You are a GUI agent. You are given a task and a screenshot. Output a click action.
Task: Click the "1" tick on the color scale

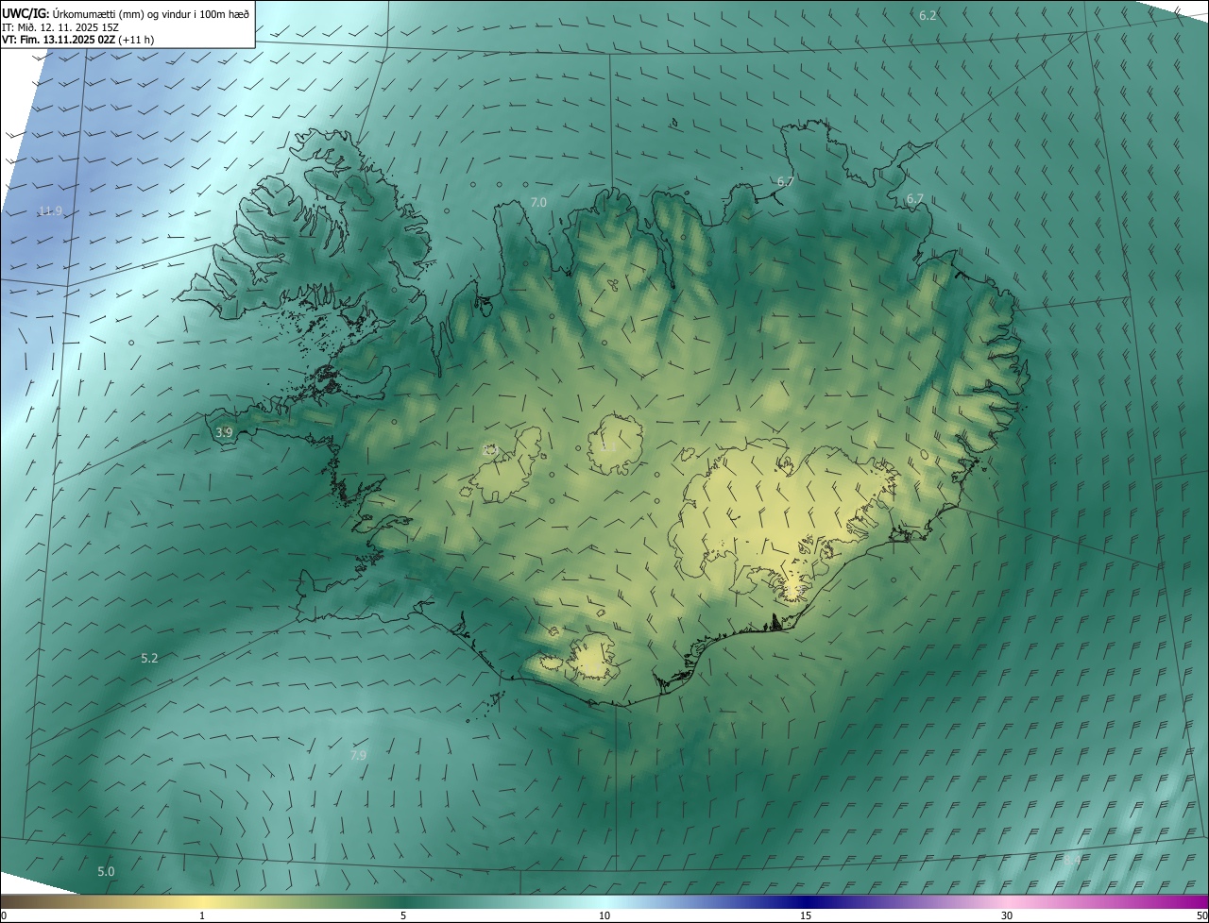point(202,915)
